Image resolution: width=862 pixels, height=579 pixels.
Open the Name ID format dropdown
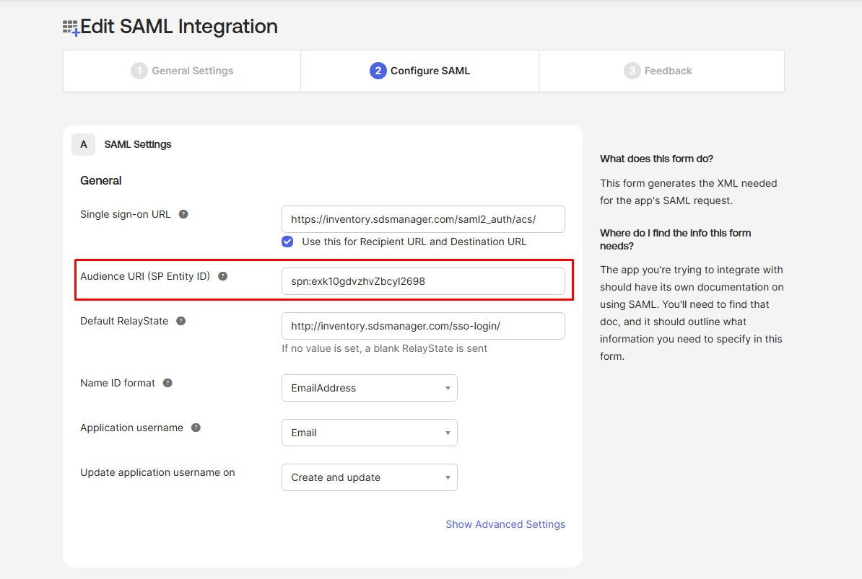(369, 388)
